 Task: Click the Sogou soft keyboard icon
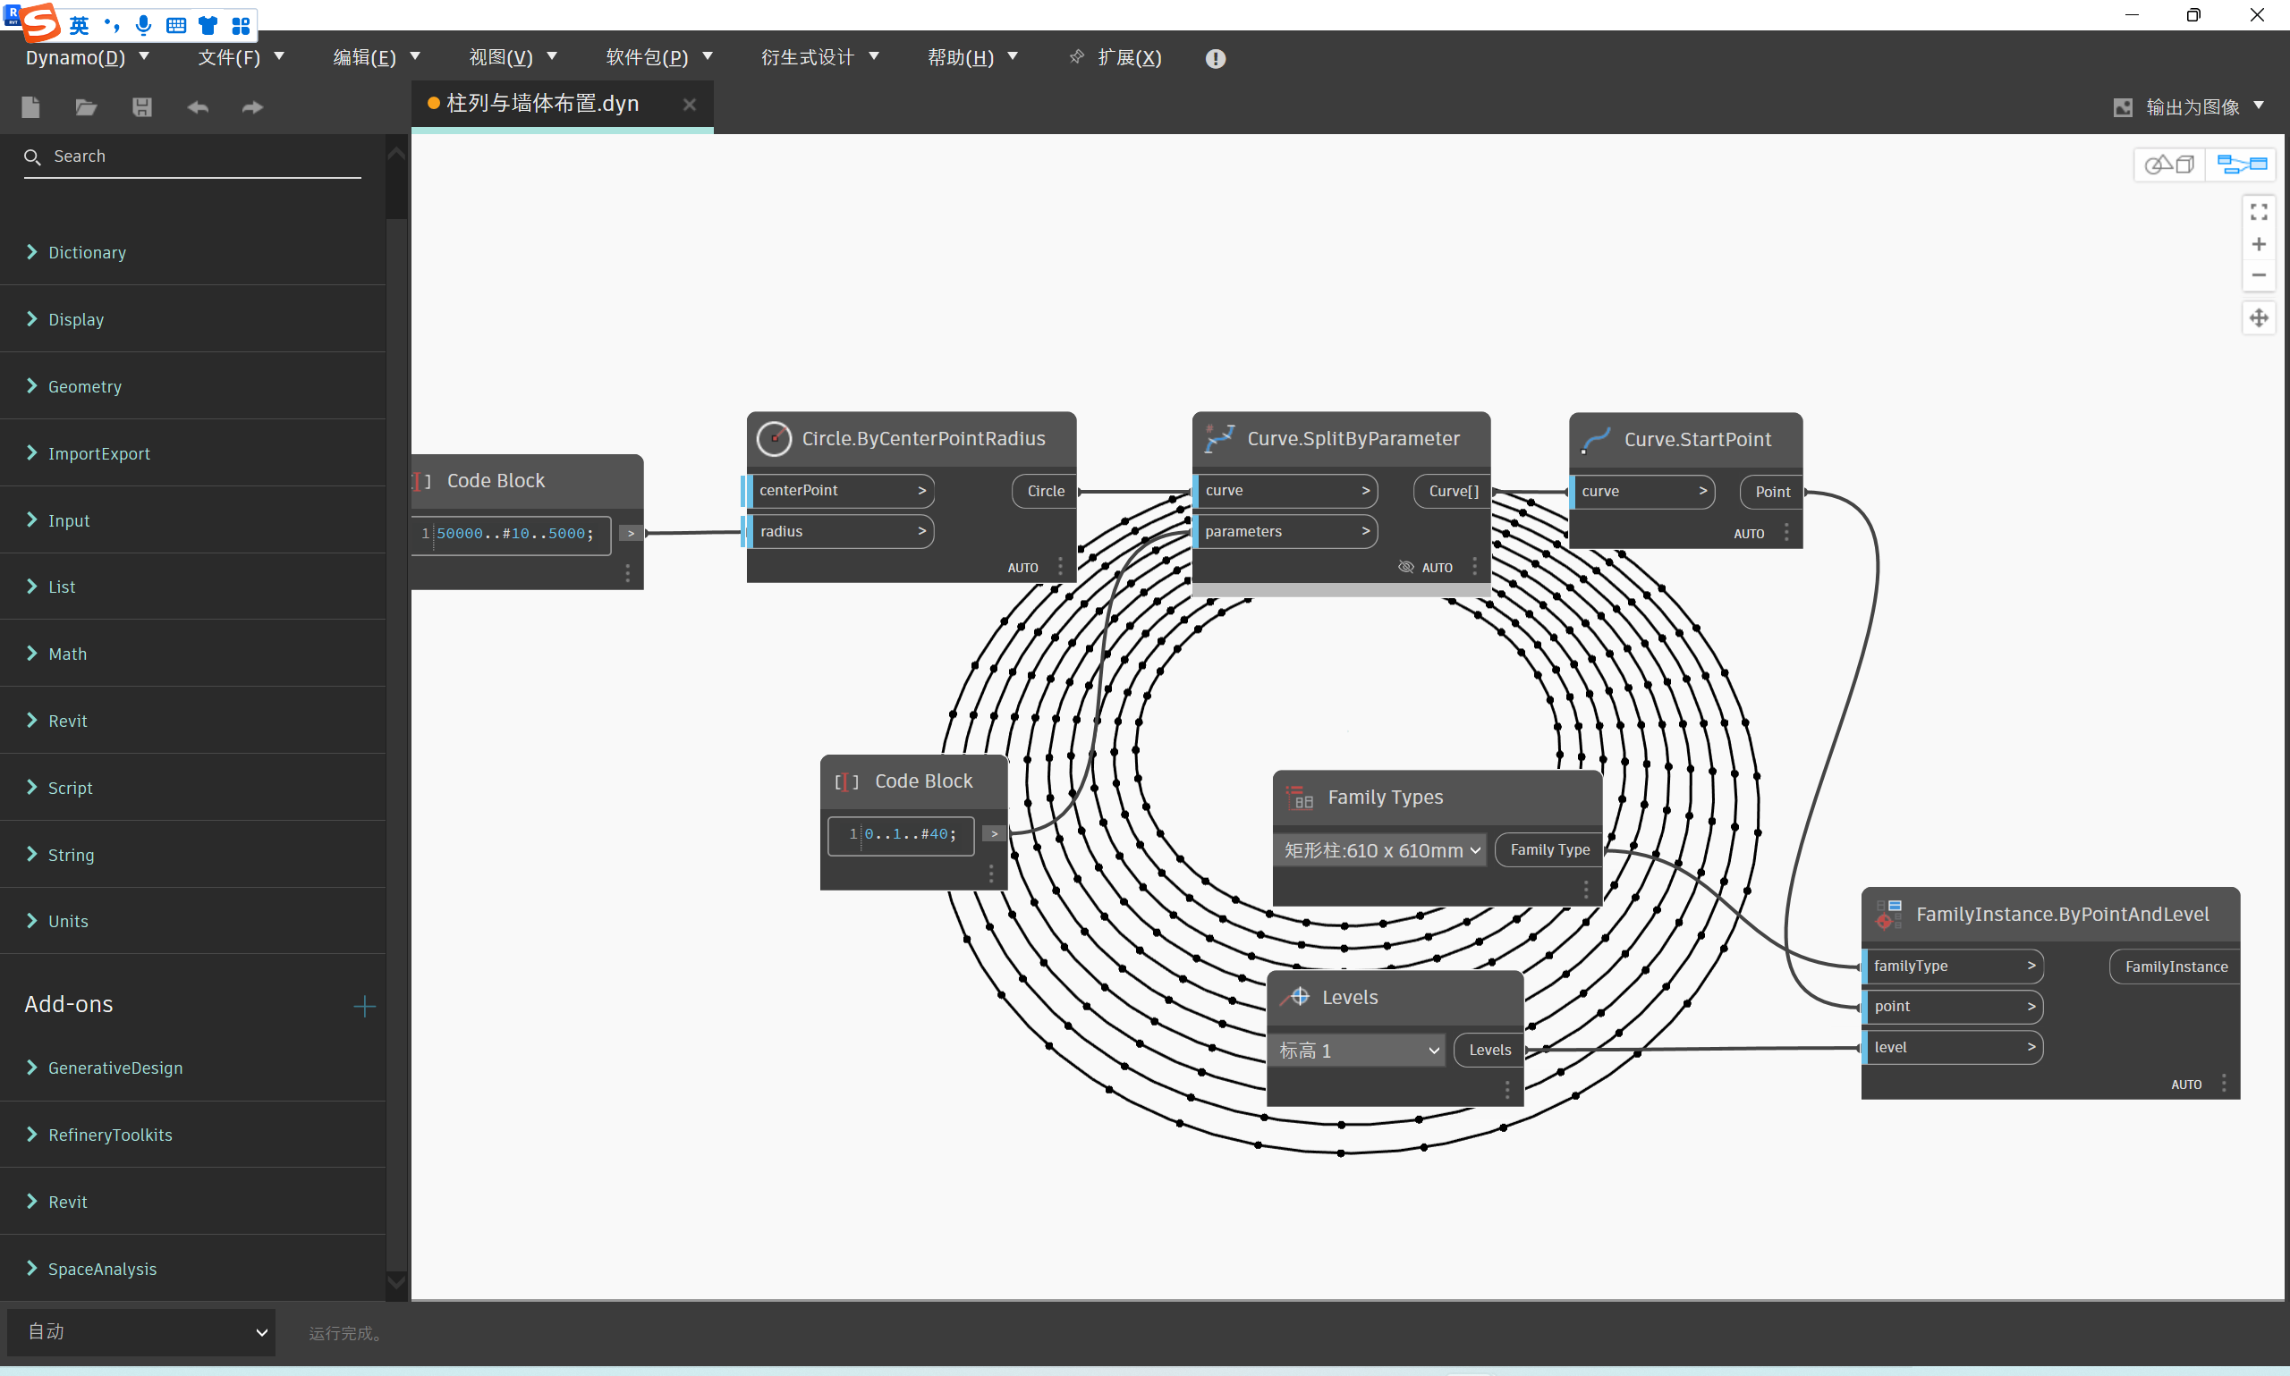click(x=176, y=25)
